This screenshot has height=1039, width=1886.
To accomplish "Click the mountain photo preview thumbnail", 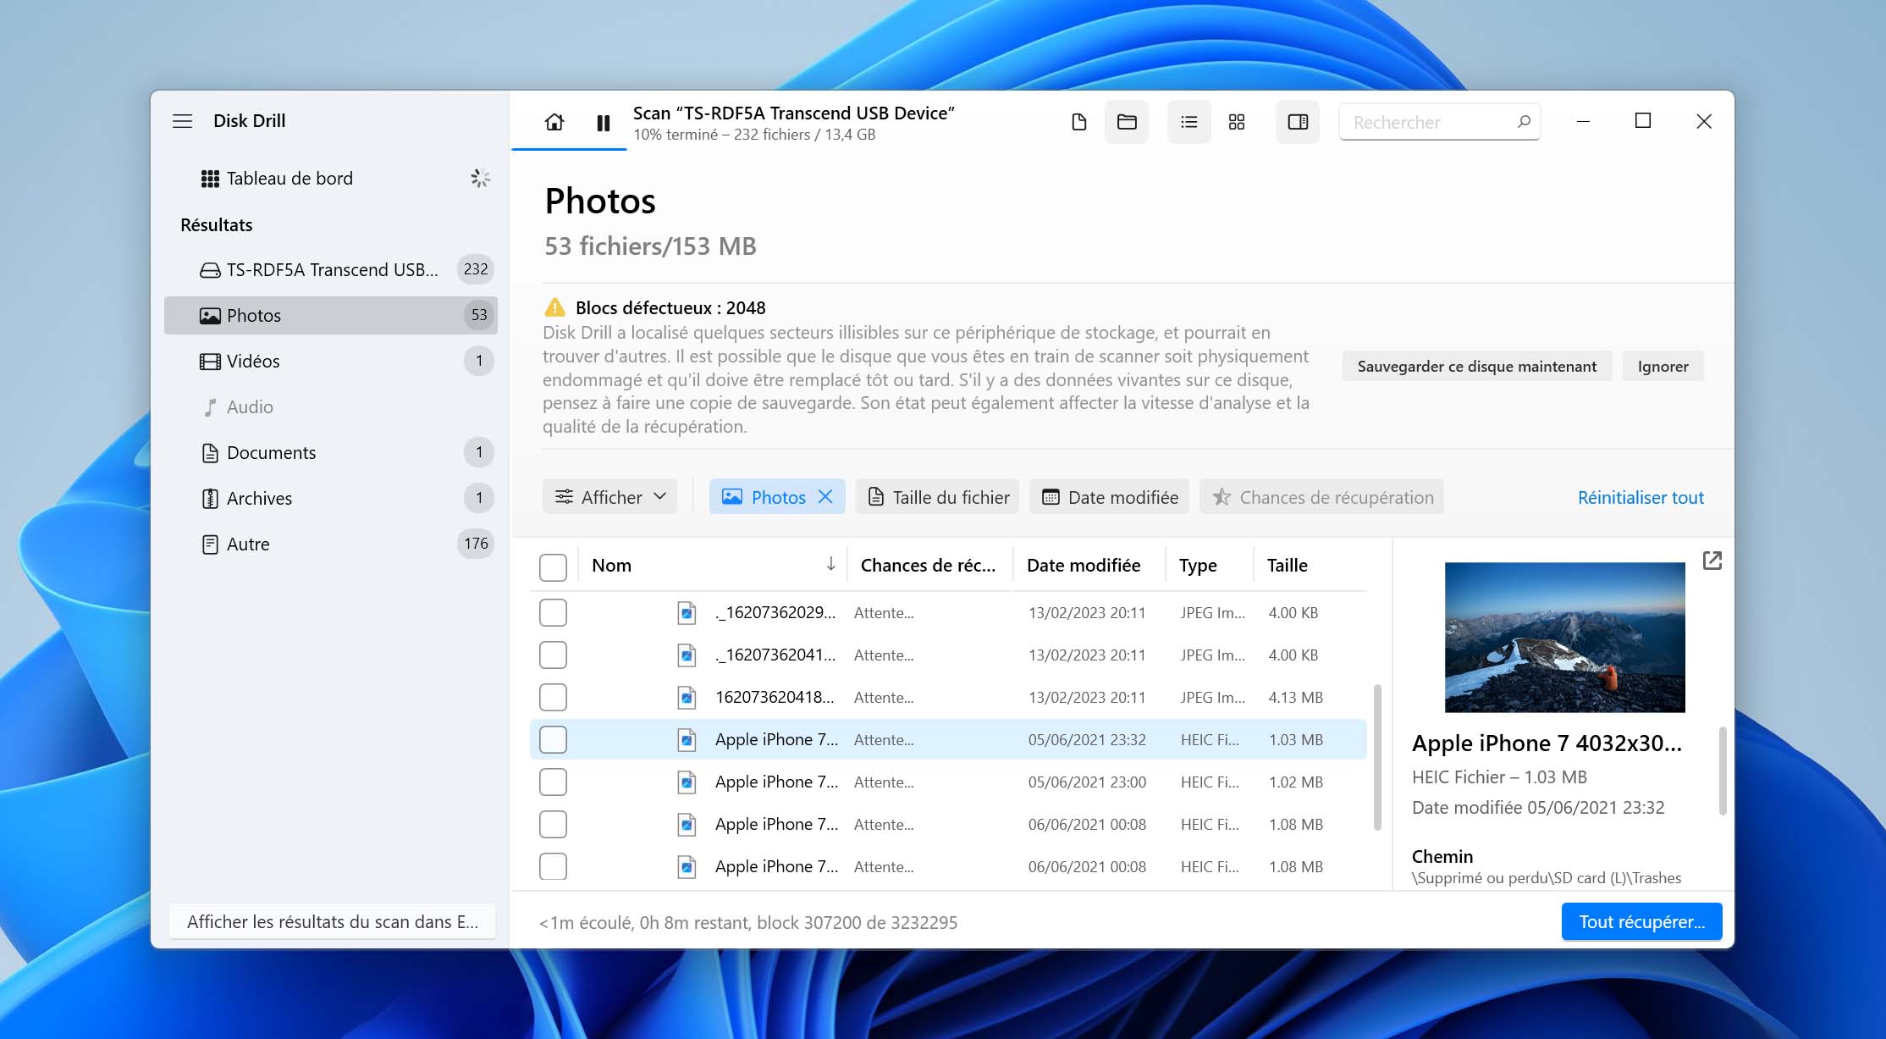I will [x=1564, y=637].
